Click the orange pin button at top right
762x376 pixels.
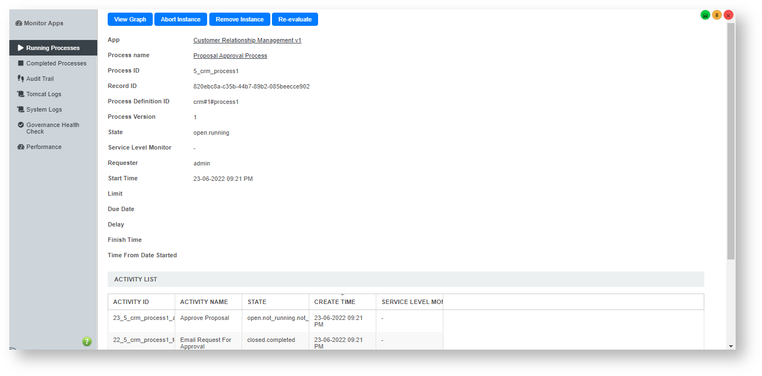(x=717, y=15)
